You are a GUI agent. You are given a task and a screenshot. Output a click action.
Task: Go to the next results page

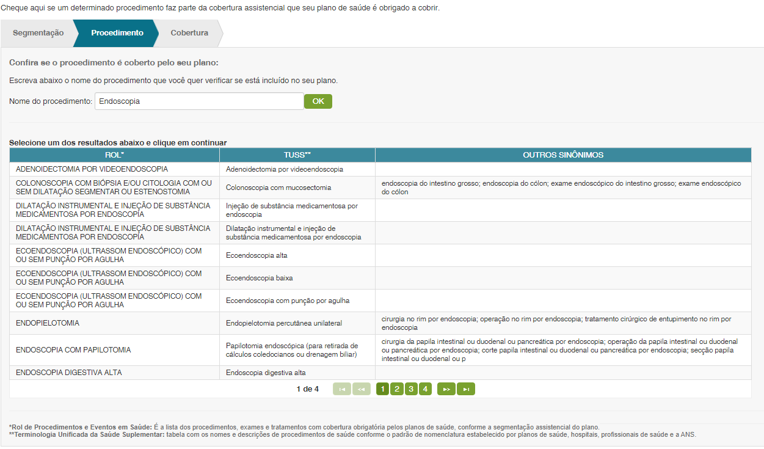pyautogui.click(x=446, y=389)
